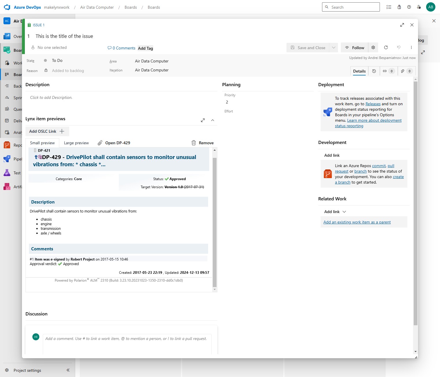This screenshot has height=377, width=440.
Task: Collapse the Lynx item previews section
Action: 213,120
